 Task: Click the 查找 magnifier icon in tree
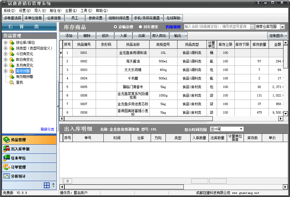[12, 82]
